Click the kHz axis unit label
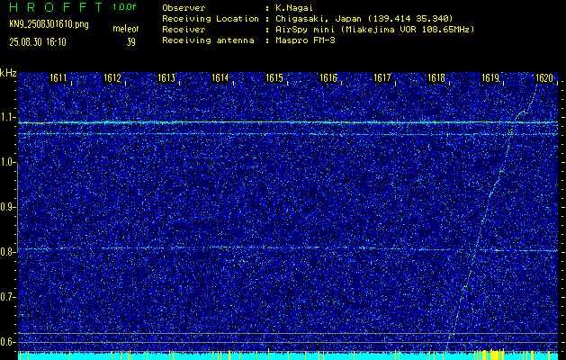Viewport: 566px width, 360px height. (x=8, y=73)
